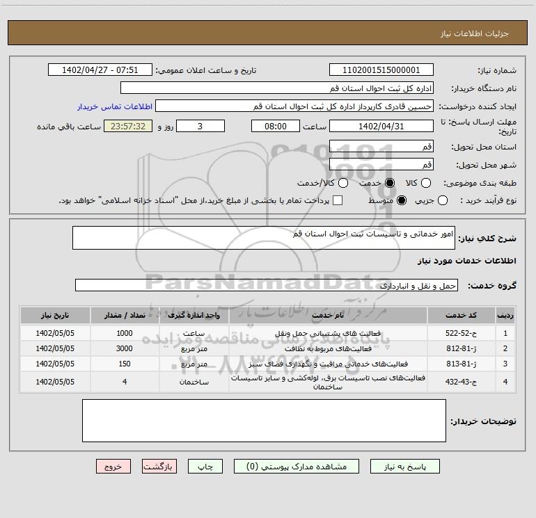Click the announcement date field 1402/04/27 - 07:51
The image size is (536, 518).
(x=100, y=70)
